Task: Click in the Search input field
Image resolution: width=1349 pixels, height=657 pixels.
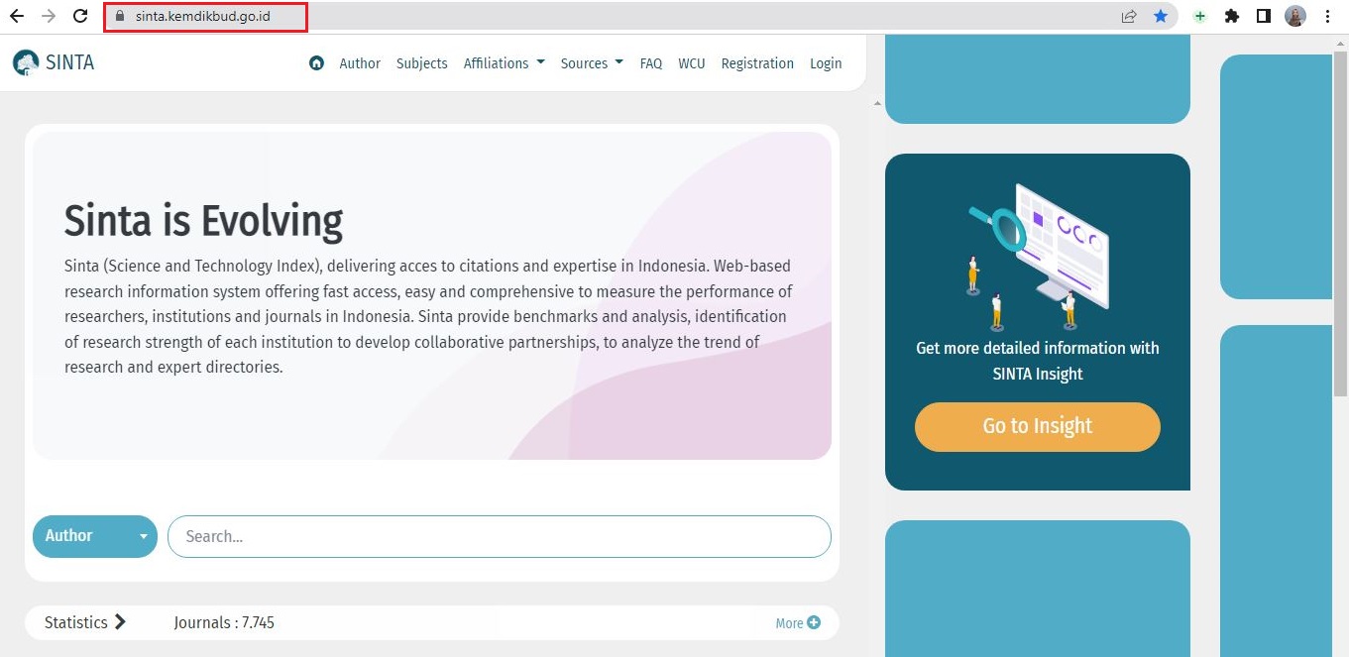Action: [x=499, y=536]
